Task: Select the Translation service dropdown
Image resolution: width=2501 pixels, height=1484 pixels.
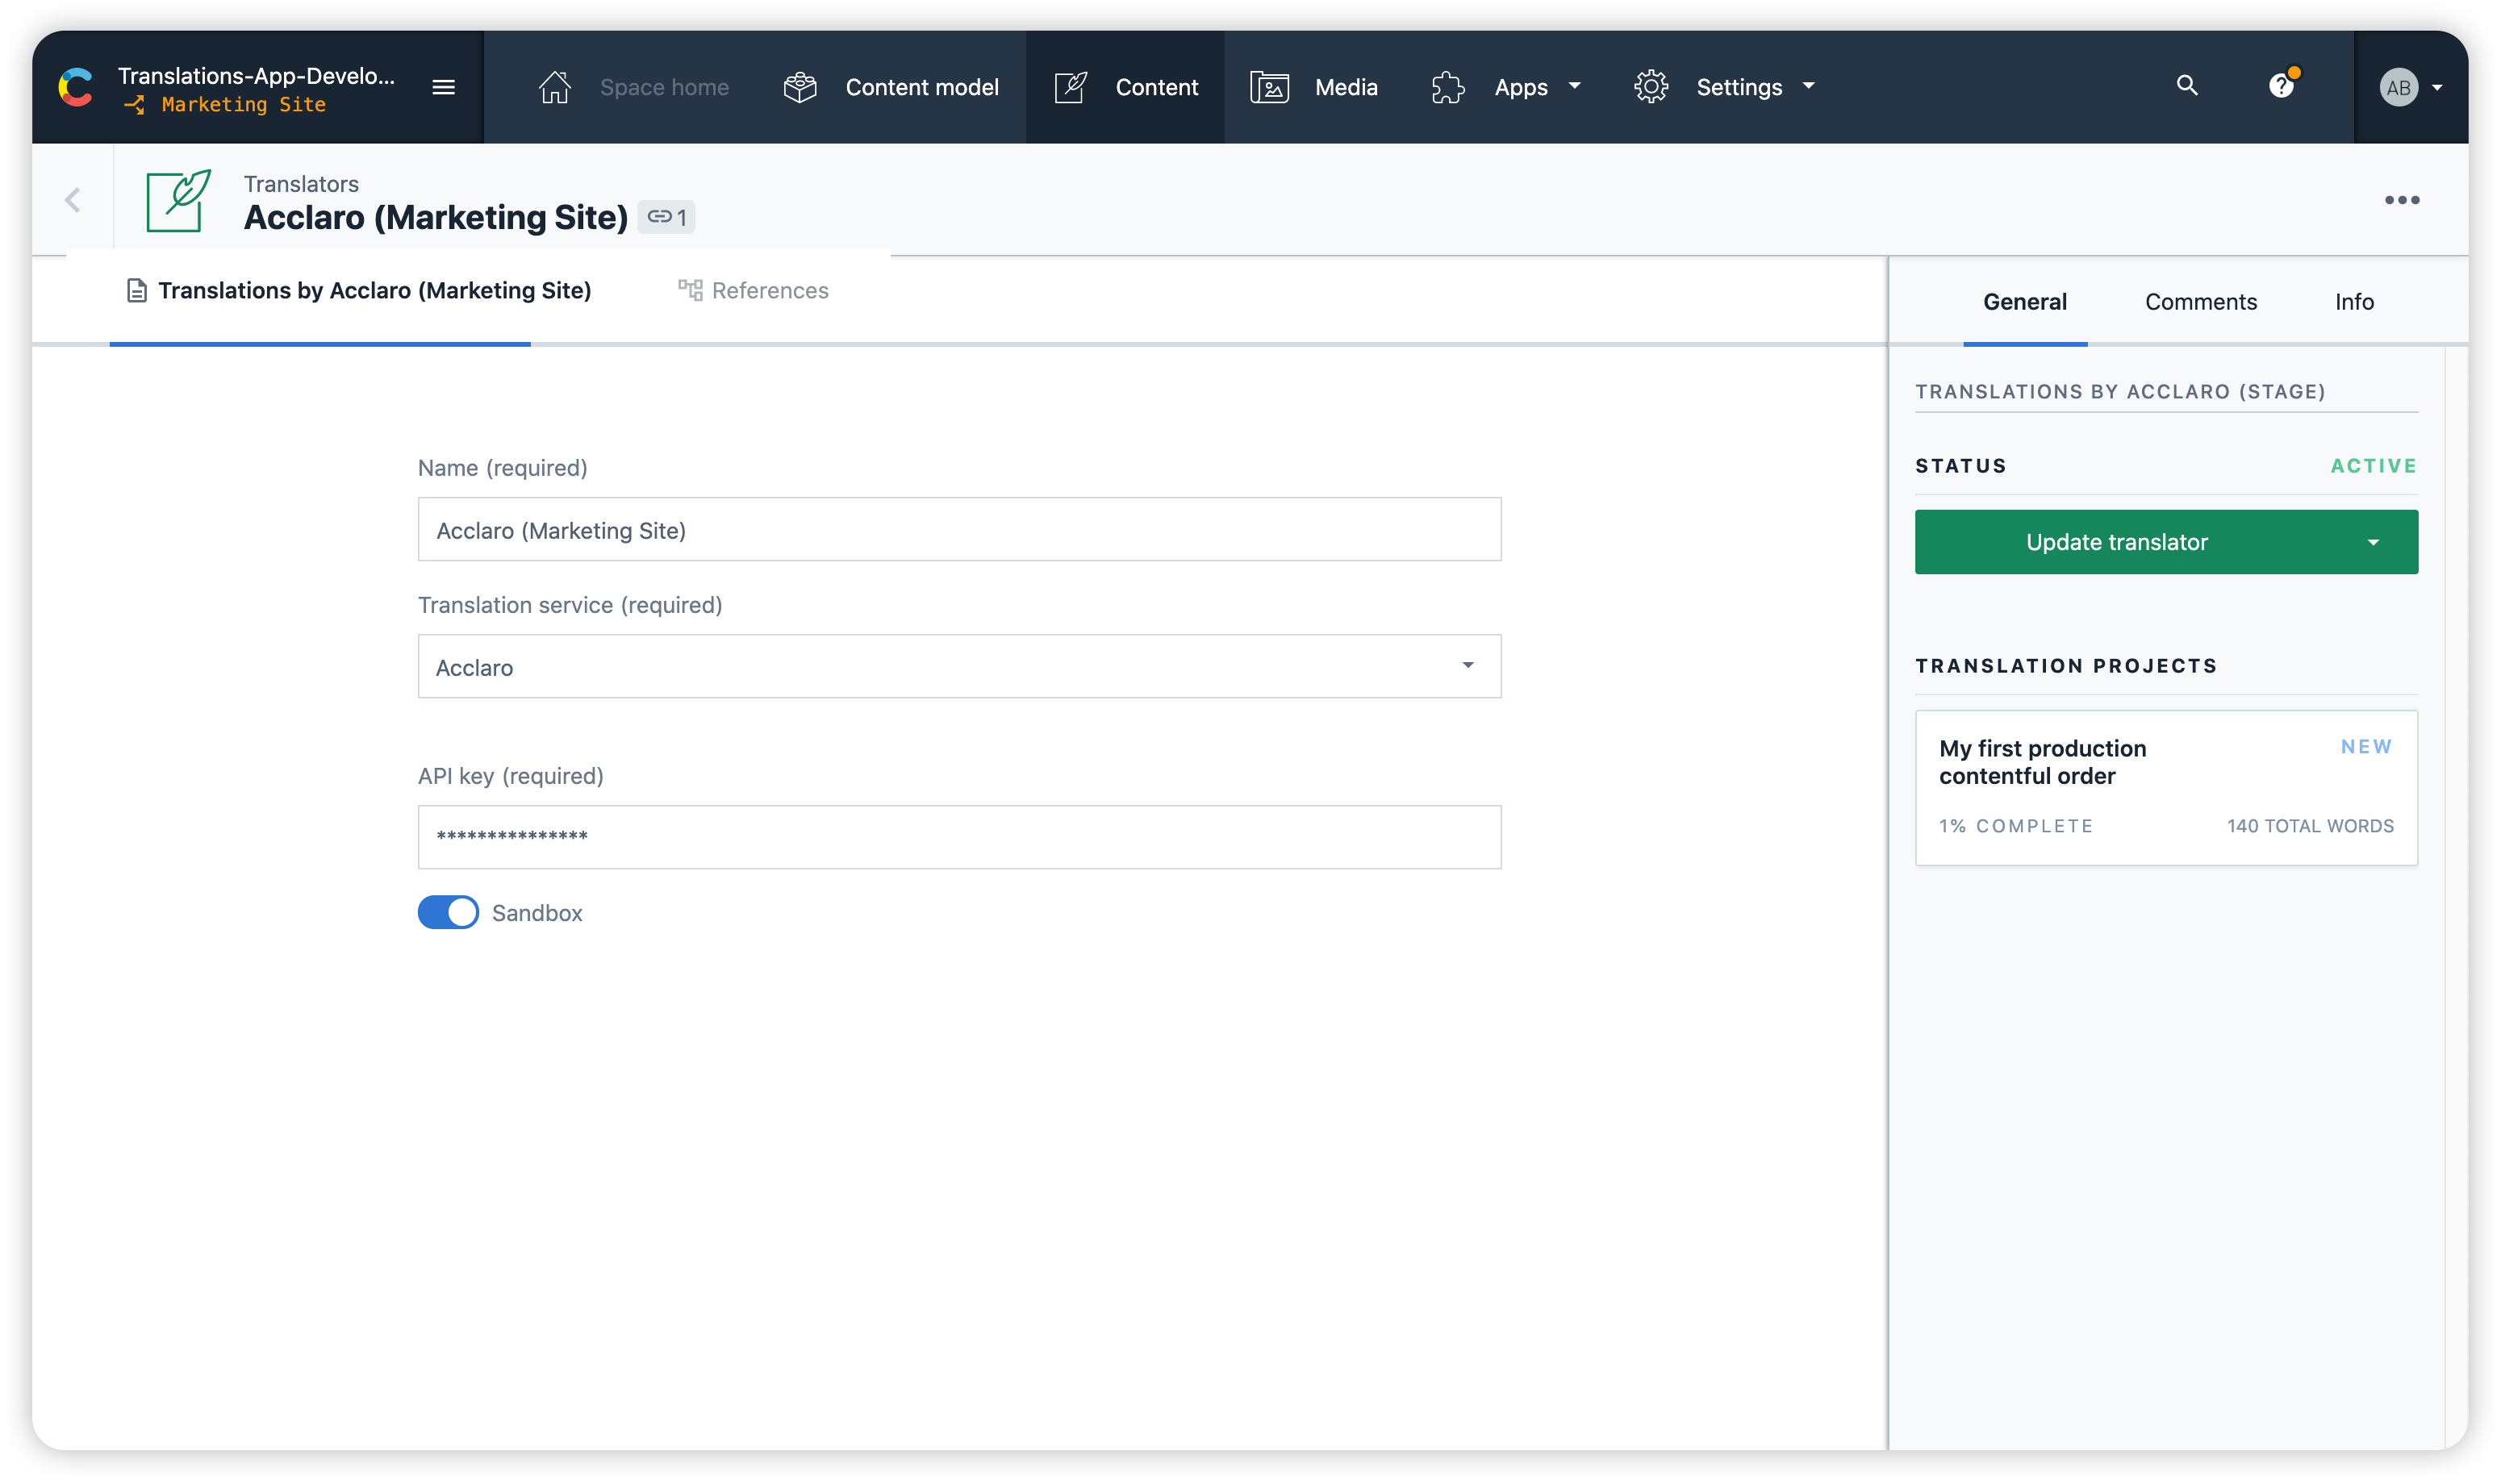Action: click(959, 668)
